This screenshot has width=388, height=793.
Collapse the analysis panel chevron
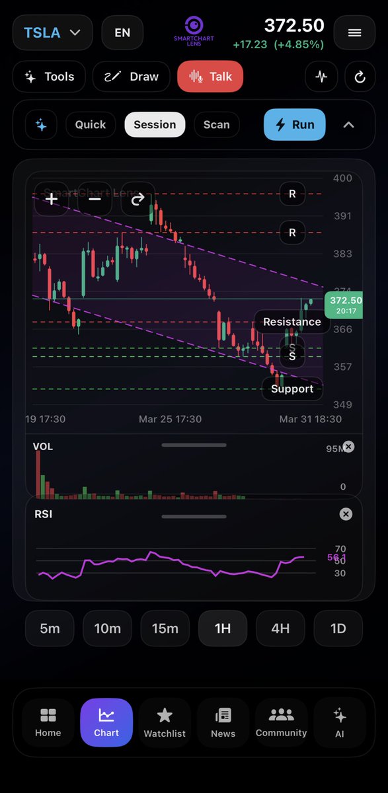(x=348, y=125)
